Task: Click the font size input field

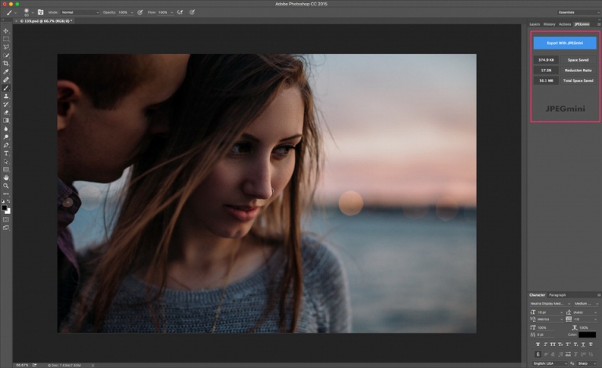Action: (549, 312)
